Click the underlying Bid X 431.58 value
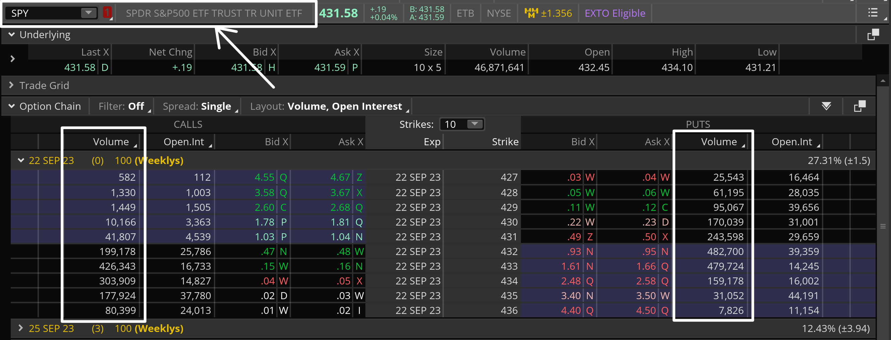 (x=246, y=68)
